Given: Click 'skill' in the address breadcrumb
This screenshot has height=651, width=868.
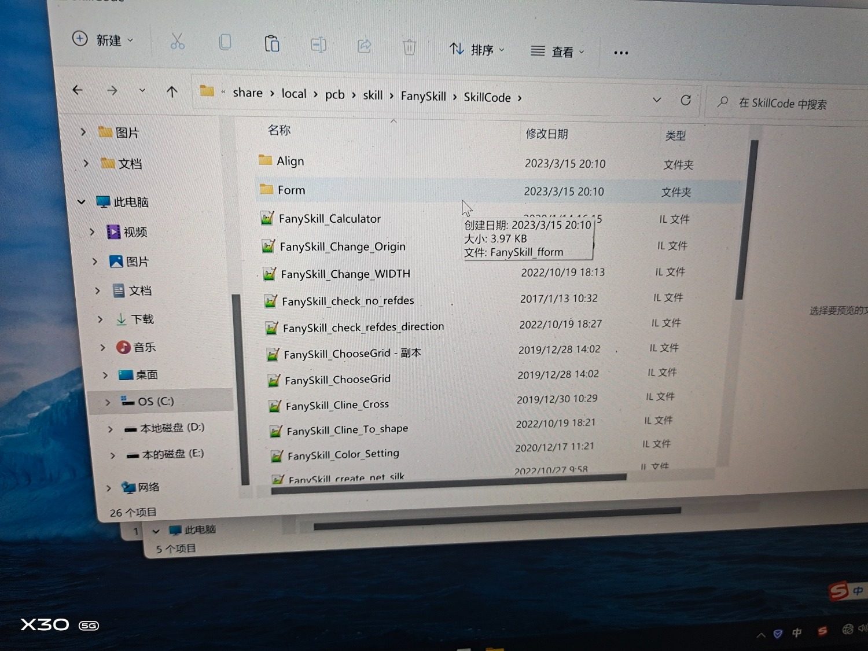Looking at the screenshot, I should 373,95.
